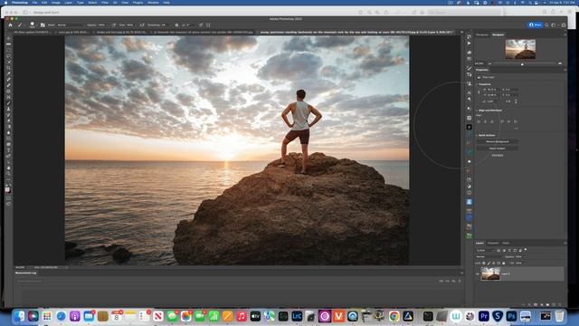Enable airbrush-style build-up effects
Screen dimensions: 579x326
[142, 25]
